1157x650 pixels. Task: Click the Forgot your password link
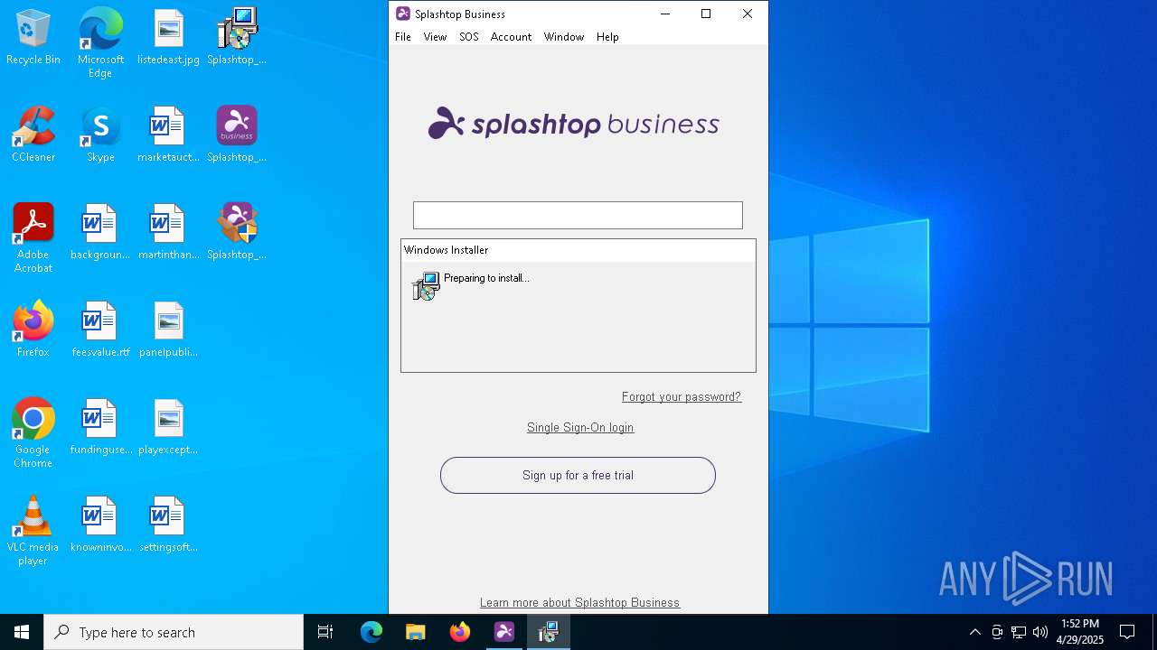(682, 397)
